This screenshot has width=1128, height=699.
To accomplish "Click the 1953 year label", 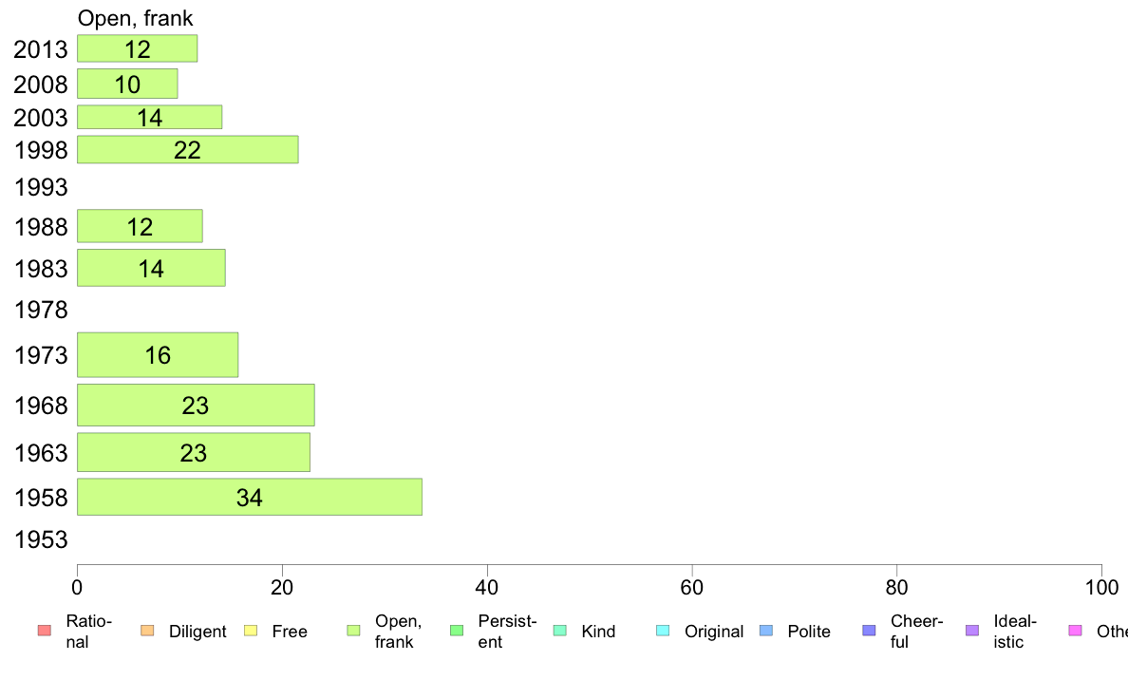I will [41, 539].
